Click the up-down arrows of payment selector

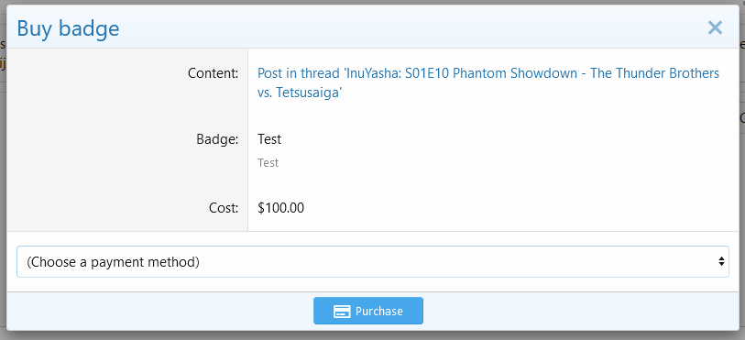tap(721, 261)
